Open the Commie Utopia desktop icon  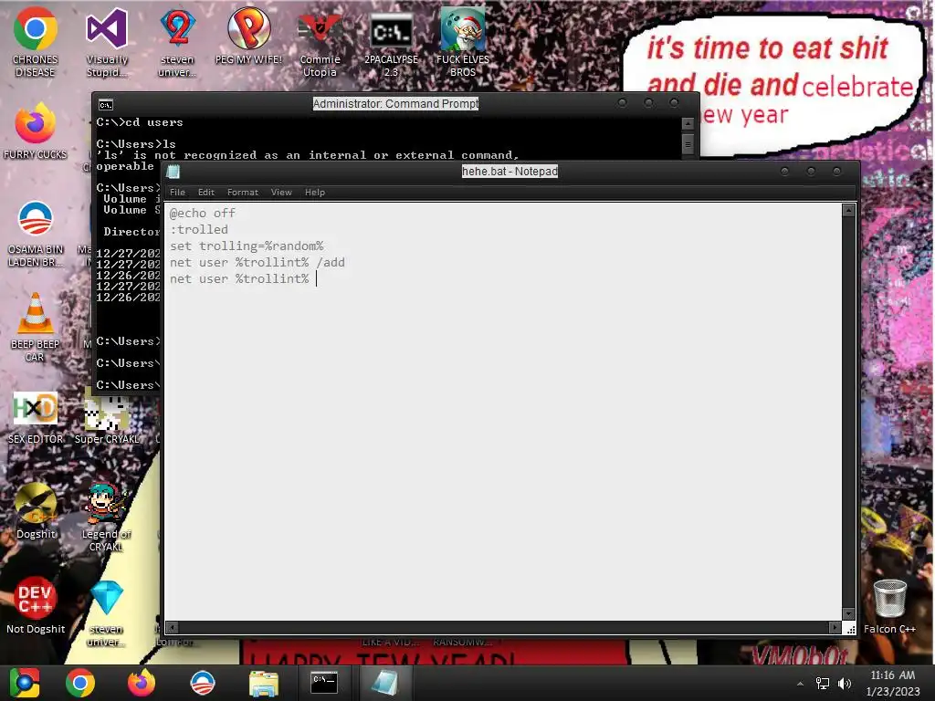pos(320,42)
